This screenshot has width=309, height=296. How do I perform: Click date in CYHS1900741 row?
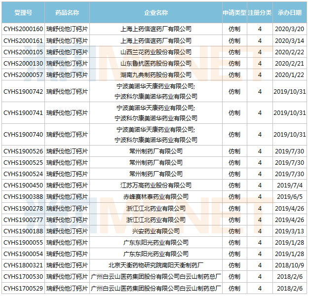click(x=290, y=112)
